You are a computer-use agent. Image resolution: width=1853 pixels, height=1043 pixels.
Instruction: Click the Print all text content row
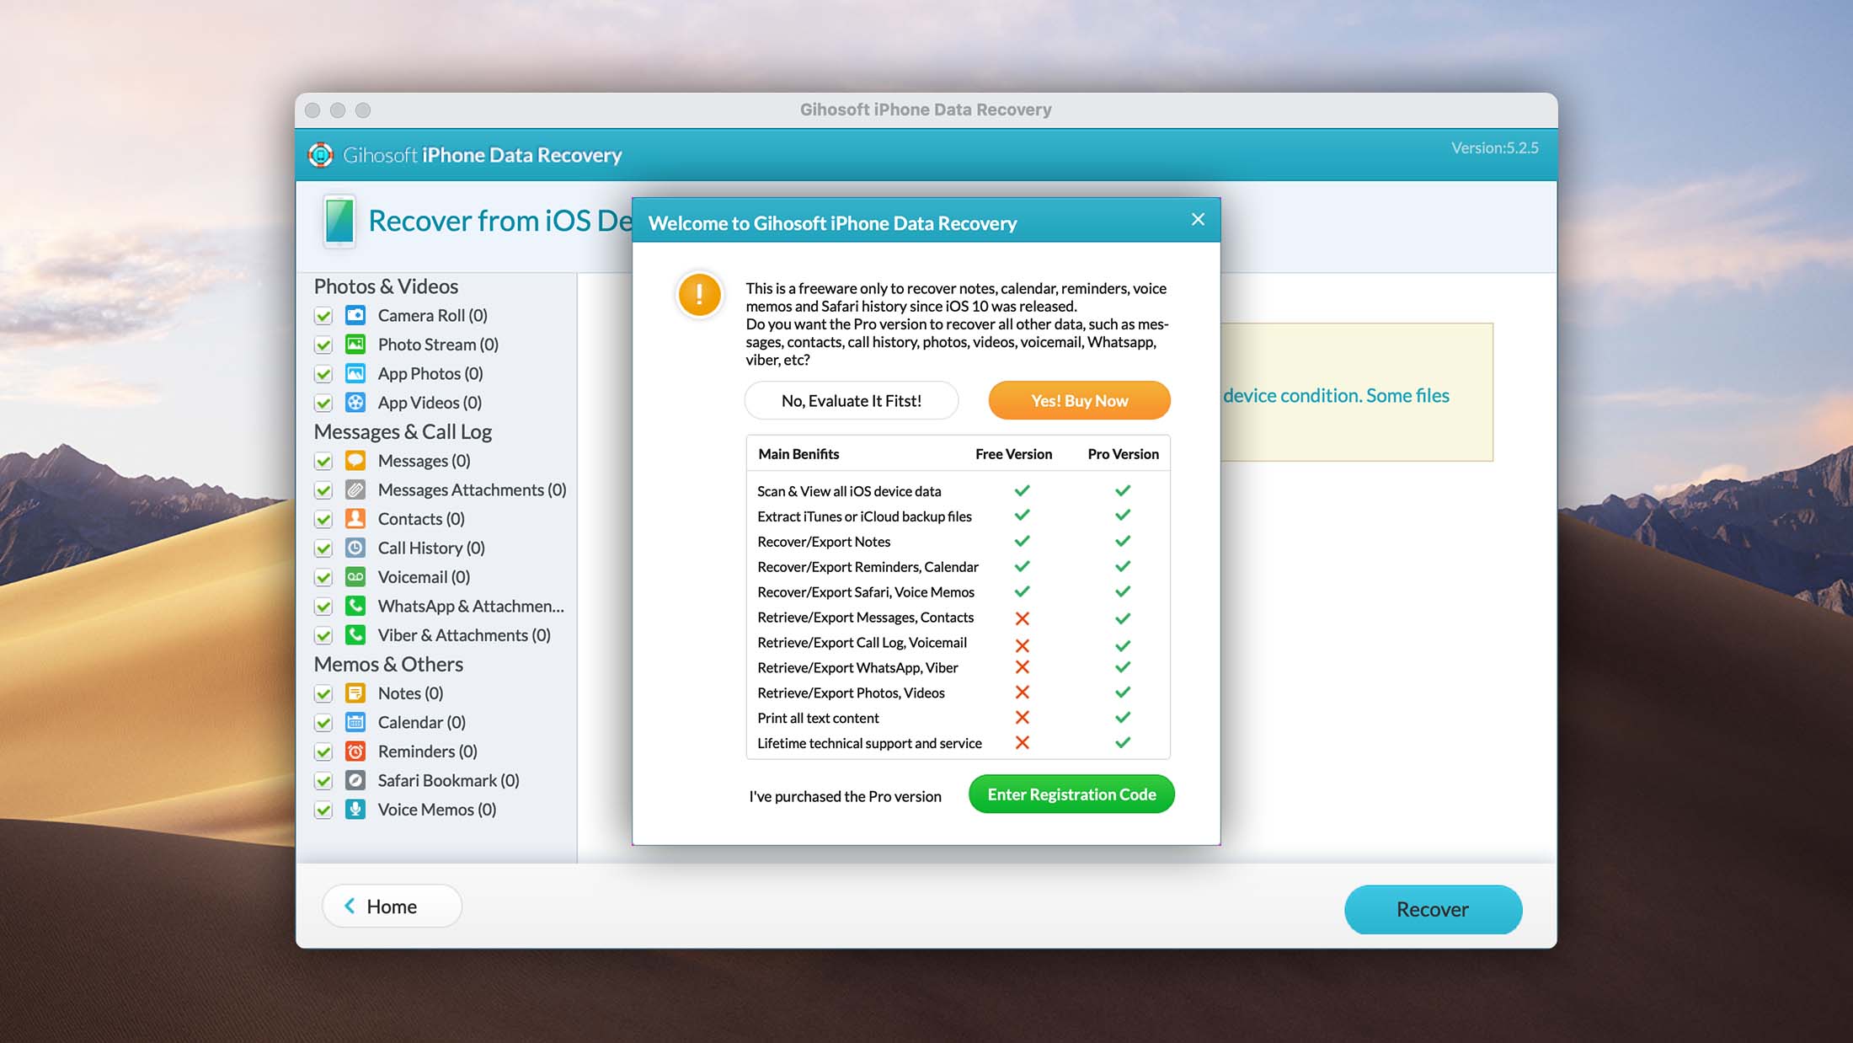point(958,719)
